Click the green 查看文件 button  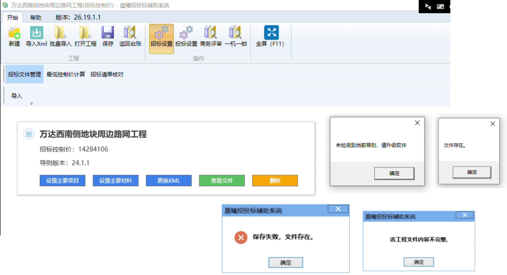pos(222,181)
